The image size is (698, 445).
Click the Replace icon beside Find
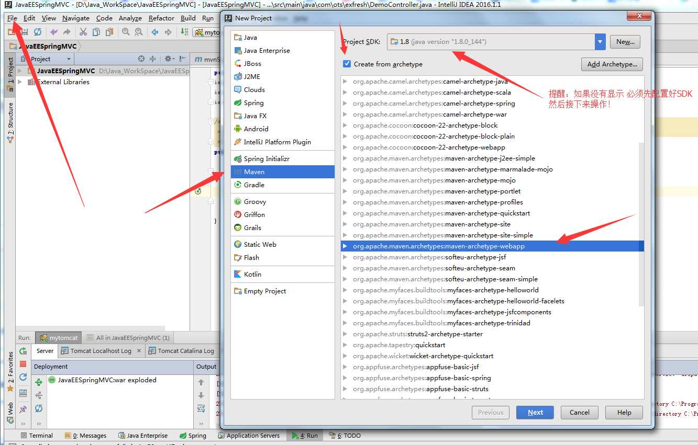tap(138, 32)
